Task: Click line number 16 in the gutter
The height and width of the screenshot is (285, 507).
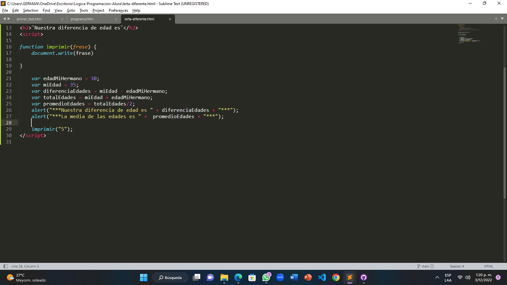Action: 9,47
